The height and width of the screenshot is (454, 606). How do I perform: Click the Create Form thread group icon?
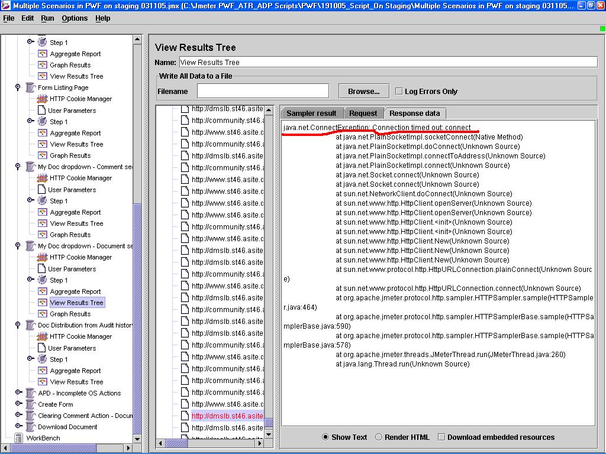31,404
